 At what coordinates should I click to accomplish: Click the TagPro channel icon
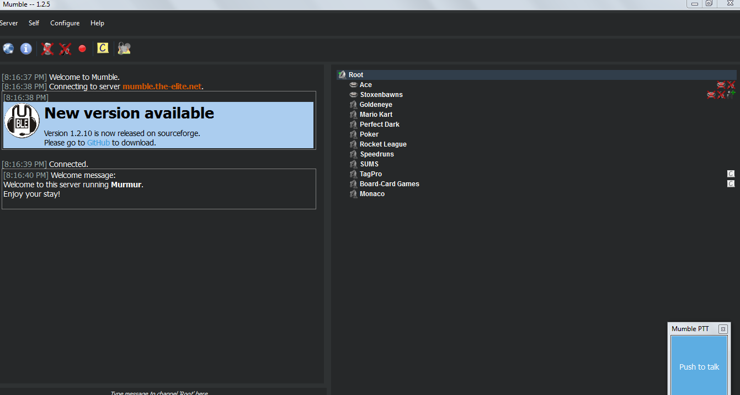click(x=354, y=174)
